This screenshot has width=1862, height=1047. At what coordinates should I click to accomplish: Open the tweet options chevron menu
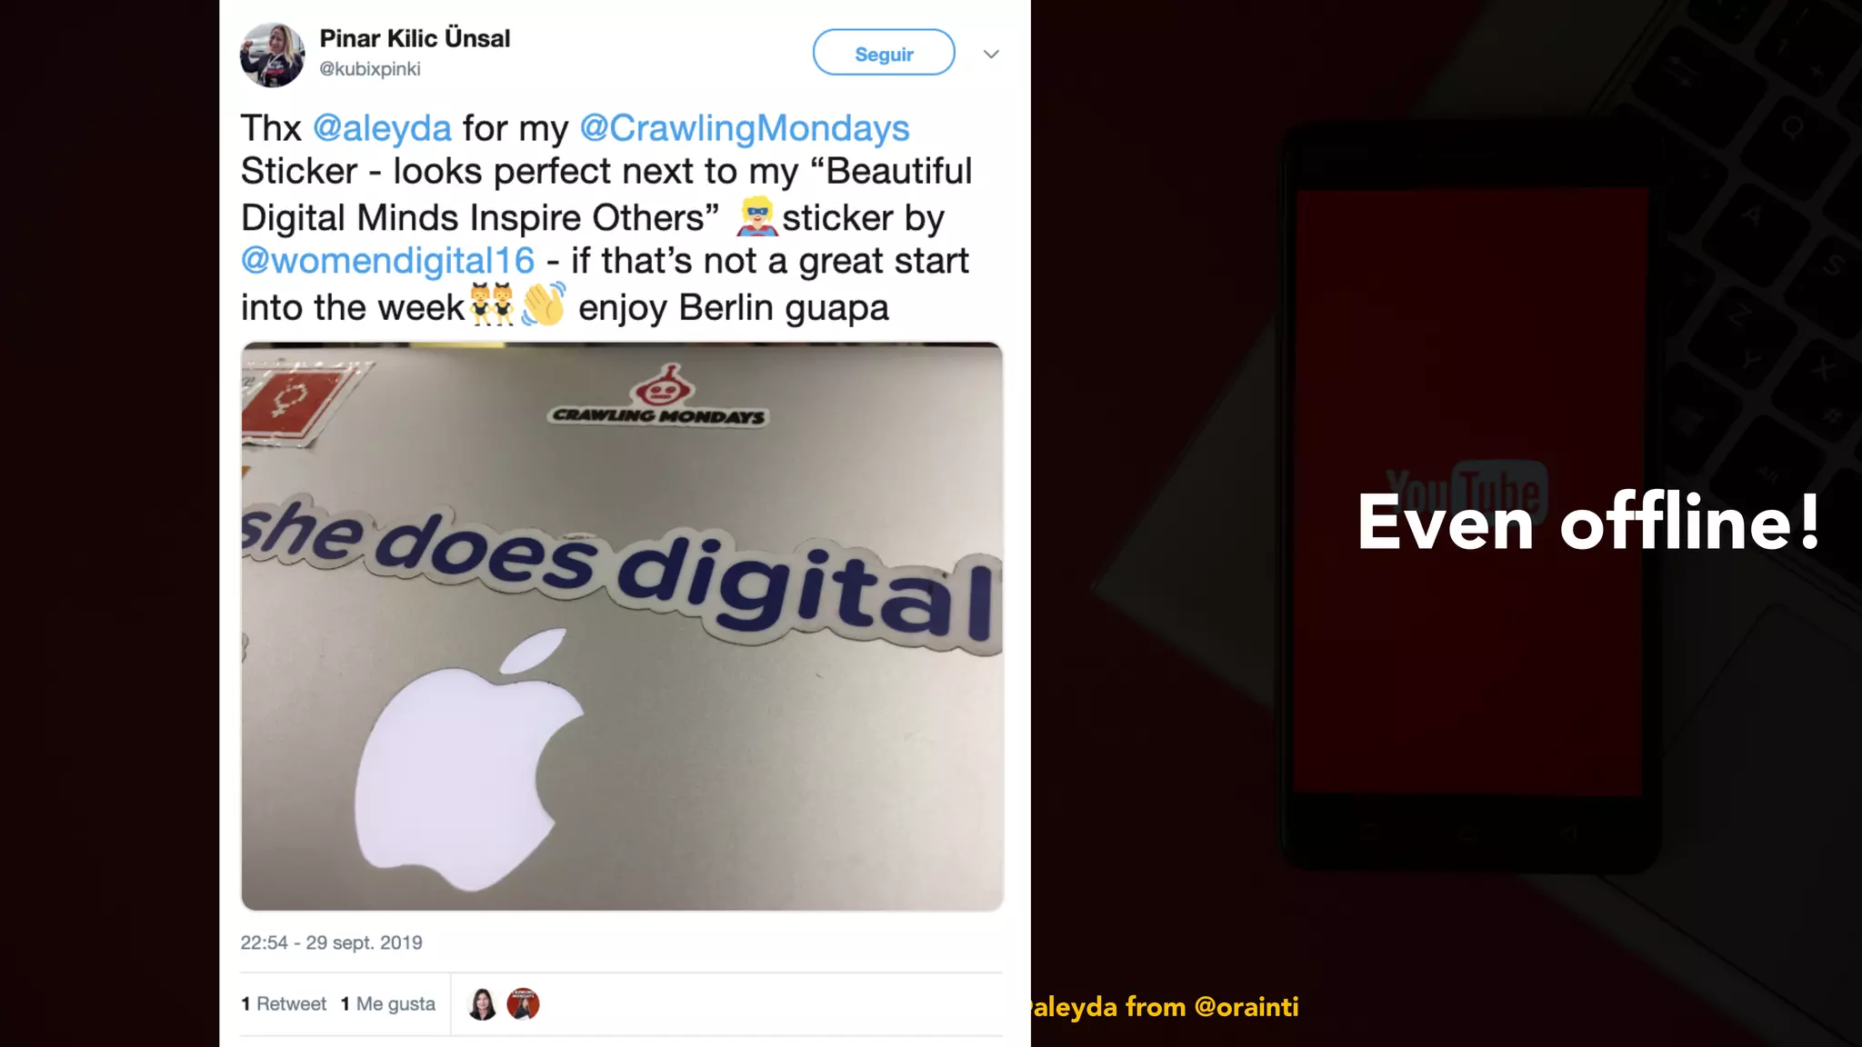coord(991,54)
